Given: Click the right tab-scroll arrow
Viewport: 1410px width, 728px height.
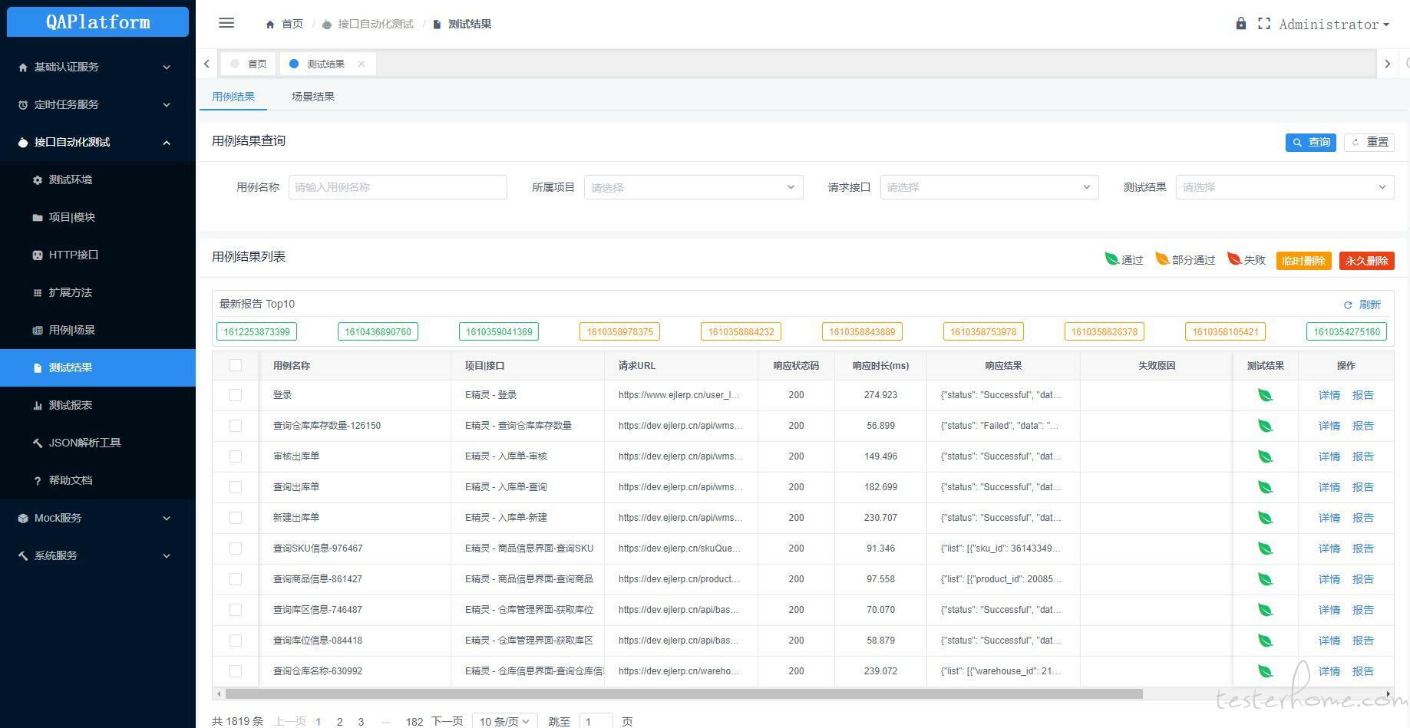Looking at the screenshot, I should pyautogui.click(x=1387, y=64).
